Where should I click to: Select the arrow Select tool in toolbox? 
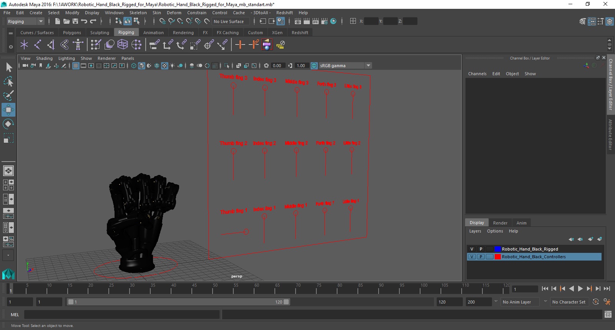pos(8,68)
